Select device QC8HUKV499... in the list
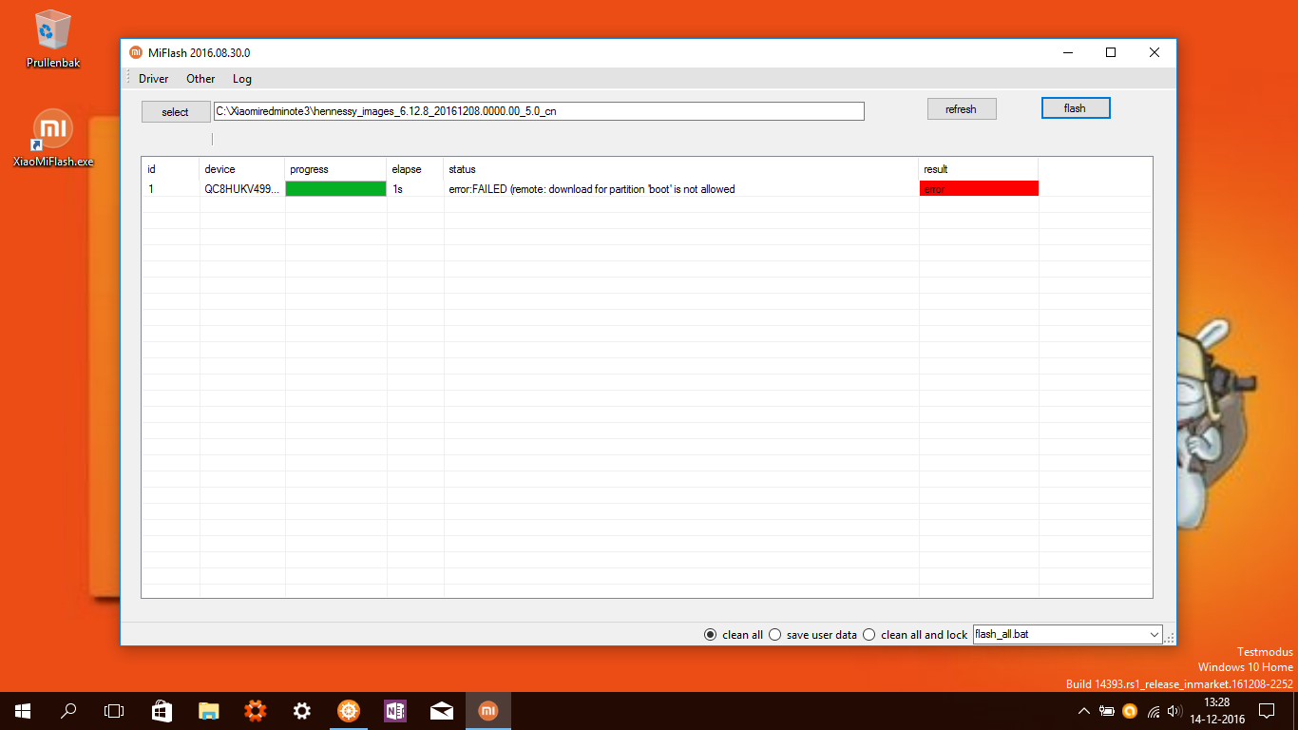Screen dimensions: 1298x730 (241, 189)
